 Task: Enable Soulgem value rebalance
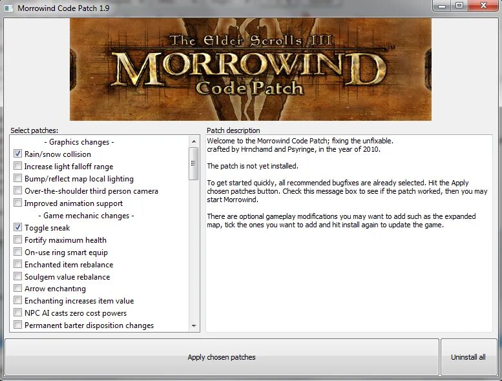pyautogui.click(x=17, y=276)
